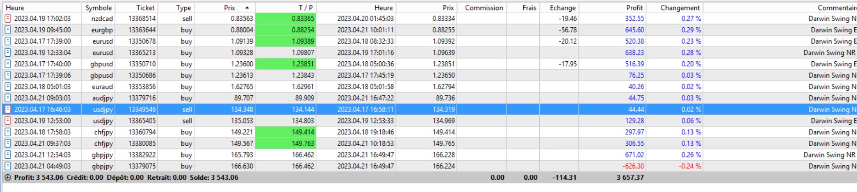Image resolution: width=857 pixels, height=192 pixels.
Task: Click the sell icon in highlighted usdjpy row
Action: (8, 109)
